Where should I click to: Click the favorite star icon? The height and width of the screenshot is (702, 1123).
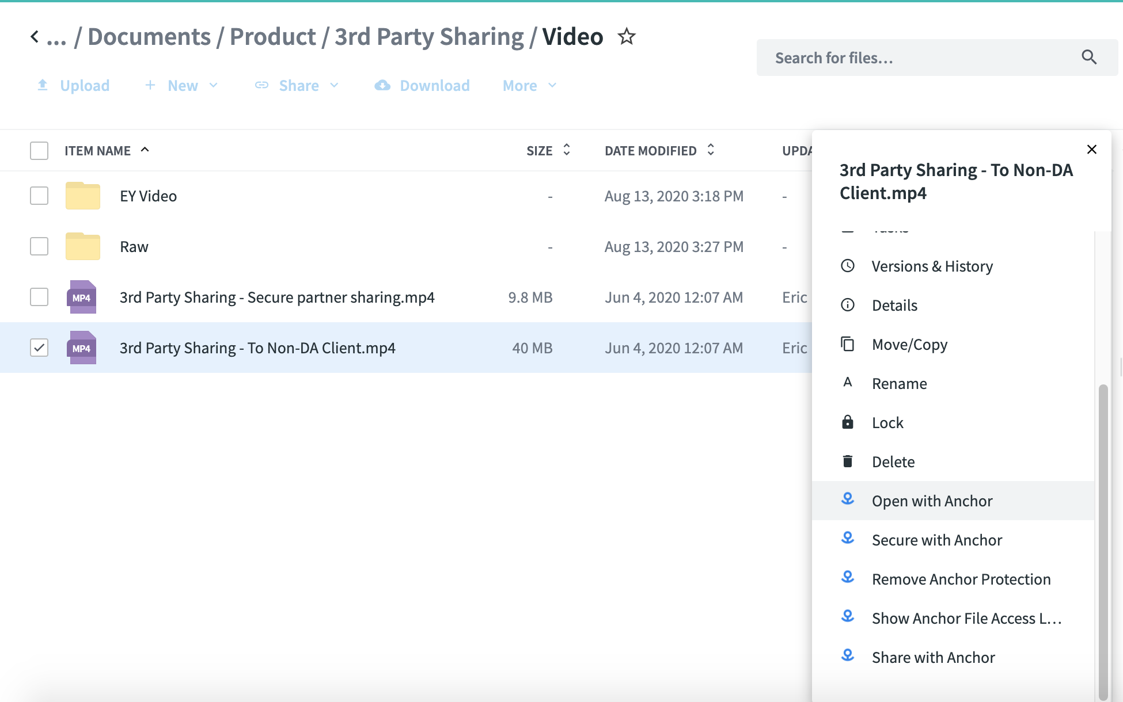pos(626,37)
